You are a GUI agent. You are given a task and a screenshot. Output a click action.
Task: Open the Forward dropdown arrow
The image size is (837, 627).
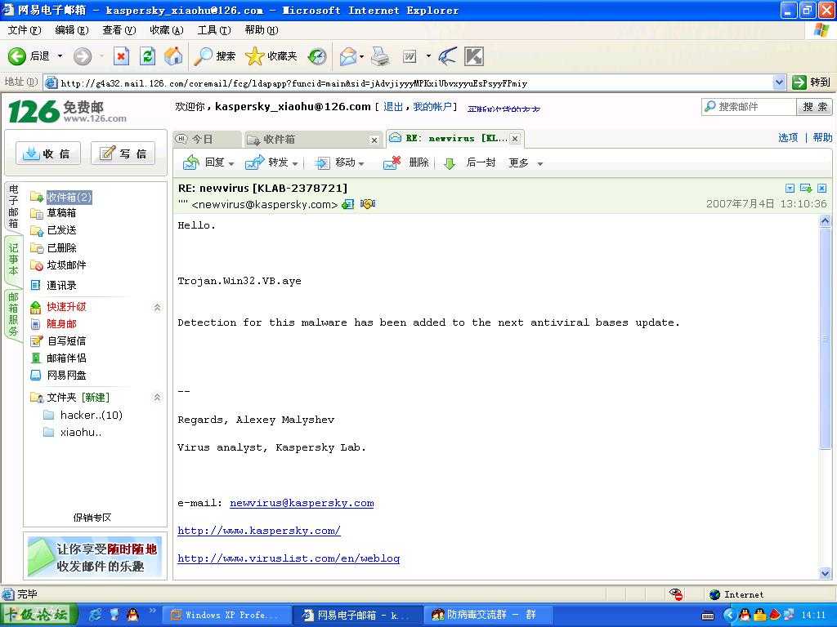tap(294, 163)
